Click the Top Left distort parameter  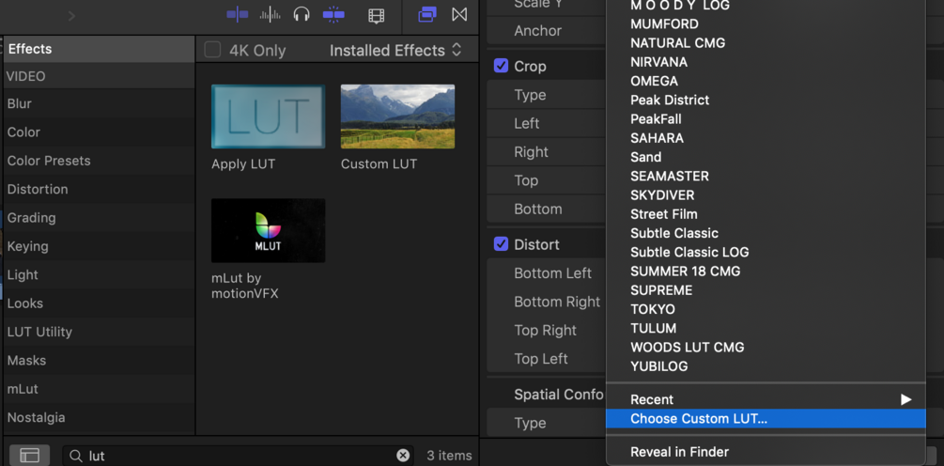click(541, 359)
